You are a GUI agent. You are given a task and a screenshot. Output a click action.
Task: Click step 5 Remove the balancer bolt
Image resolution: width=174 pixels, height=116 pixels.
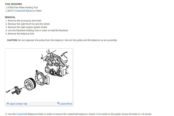pyautogui.click(x=20, y=34)
